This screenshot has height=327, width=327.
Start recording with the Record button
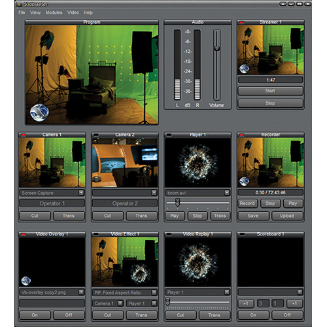point(247,203)
